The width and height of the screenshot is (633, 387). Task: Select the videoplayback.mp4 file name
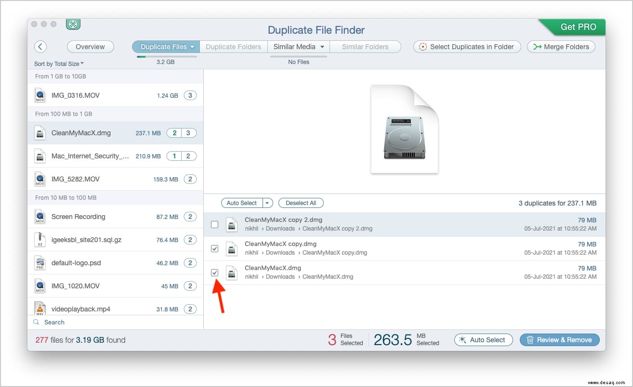click(81, 309)
